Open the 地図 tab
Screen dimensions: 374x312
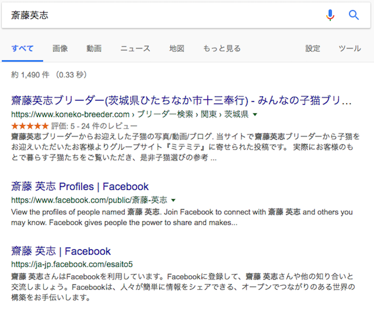[x=176, y=48]
